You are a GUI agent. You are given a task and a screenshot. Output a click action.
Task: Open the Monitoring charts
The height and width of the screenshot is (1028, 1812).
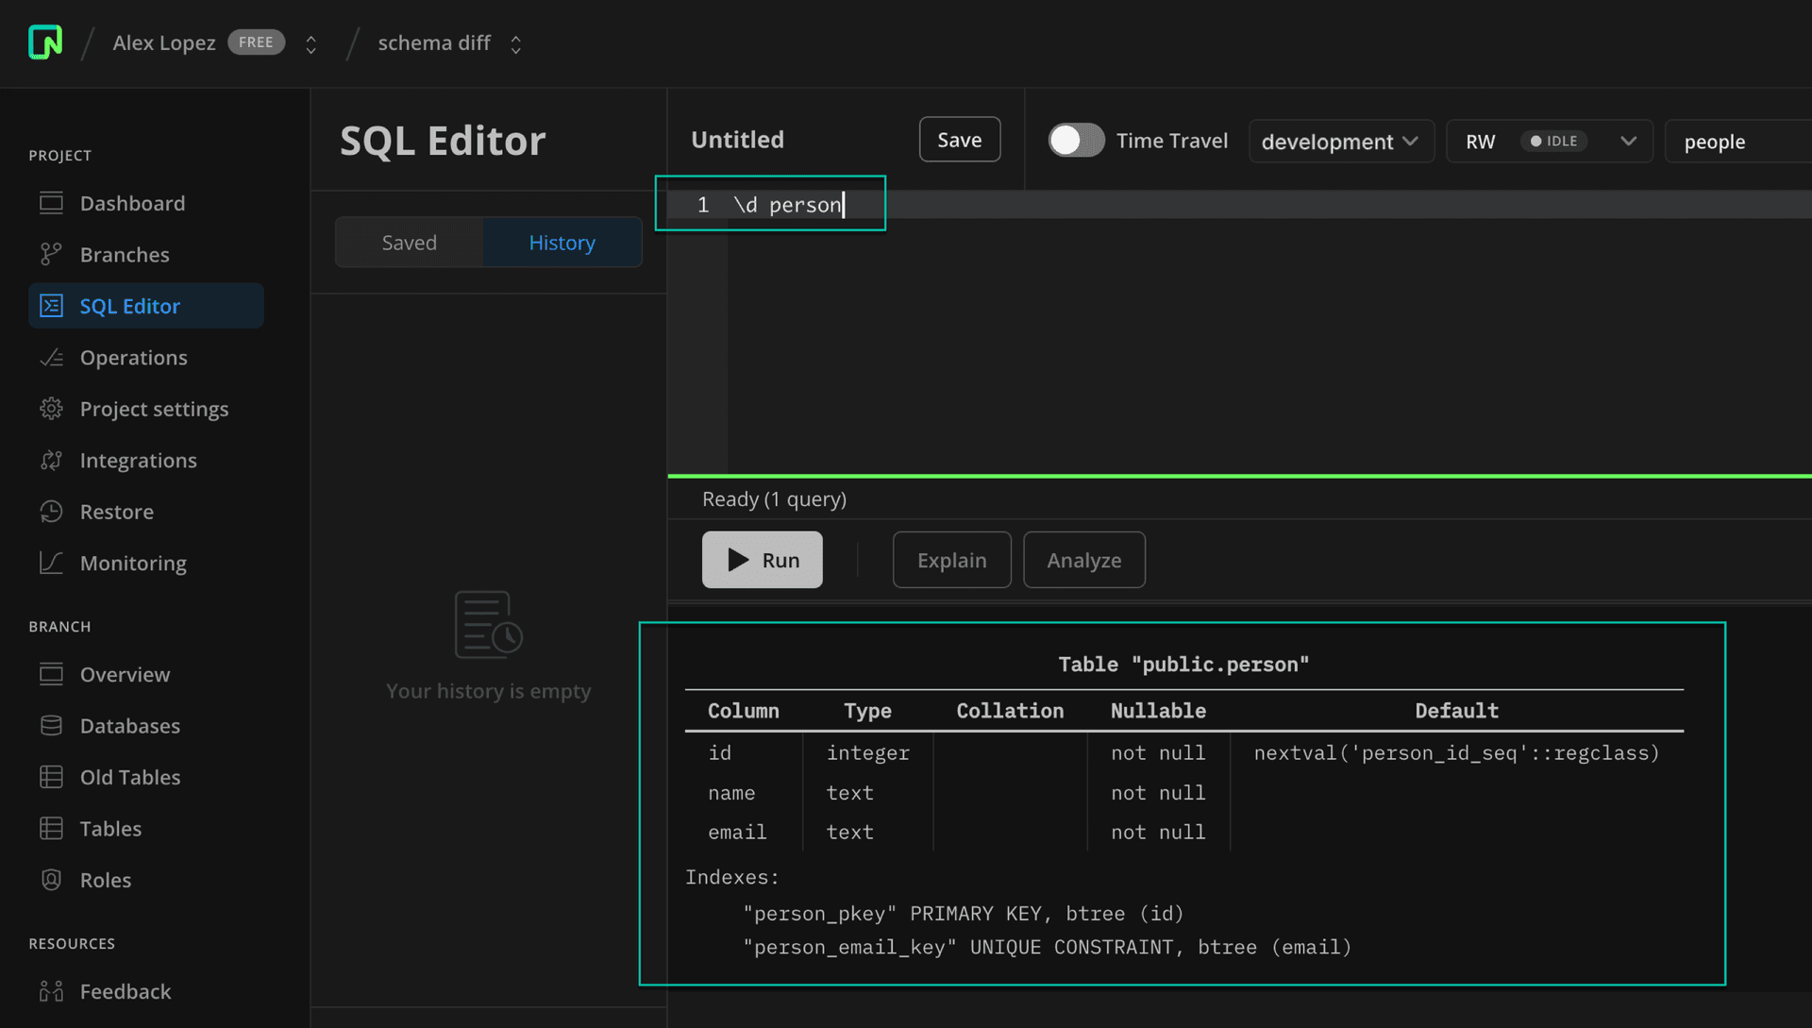pyautogui.click(x=133, y=563)
